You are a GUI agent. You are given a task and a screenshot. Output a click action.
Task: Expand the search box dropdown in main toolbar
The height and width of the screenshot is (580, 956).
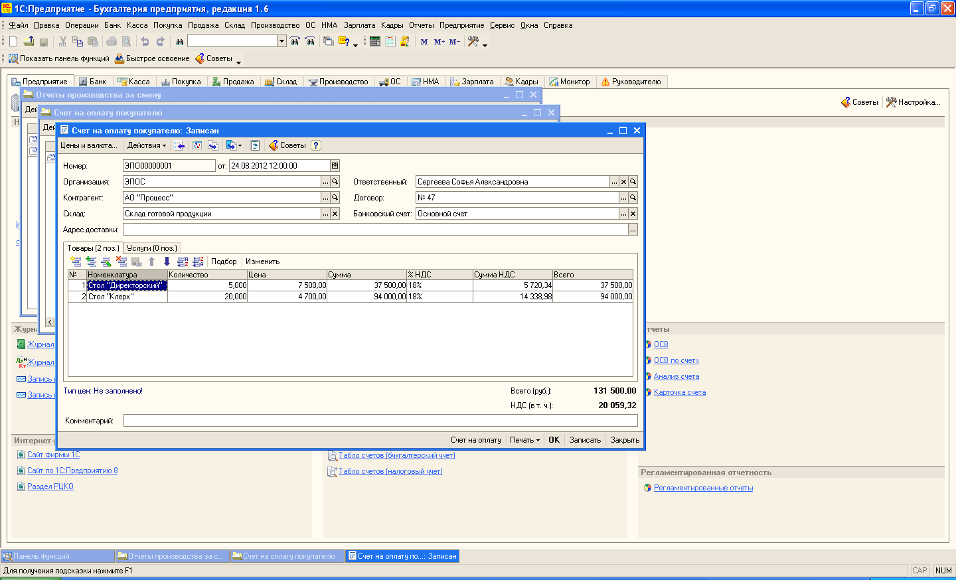tap(281, 41)
